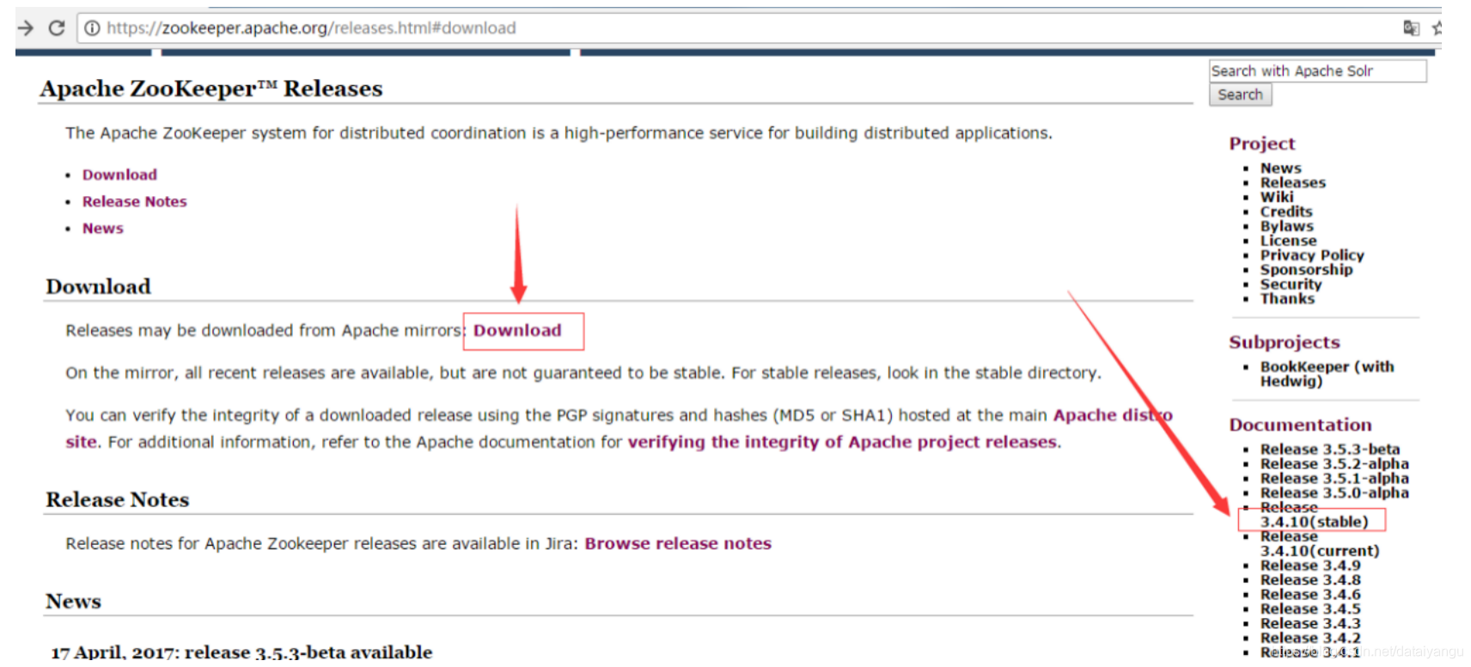Screen dimensions: 1471x667
Task: Focus the Search with Apache Solr field
Action: (x=1317, y=71)
